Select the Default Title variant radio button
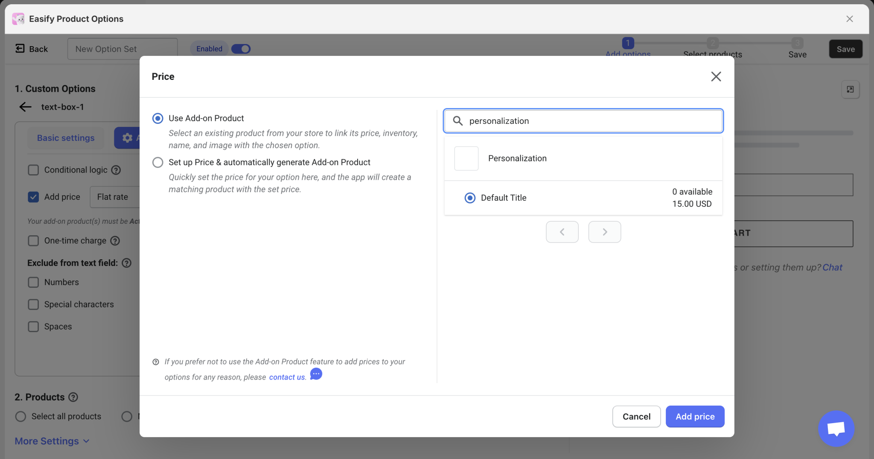Viewport: 874px width, 459px height. coord(470,198)
